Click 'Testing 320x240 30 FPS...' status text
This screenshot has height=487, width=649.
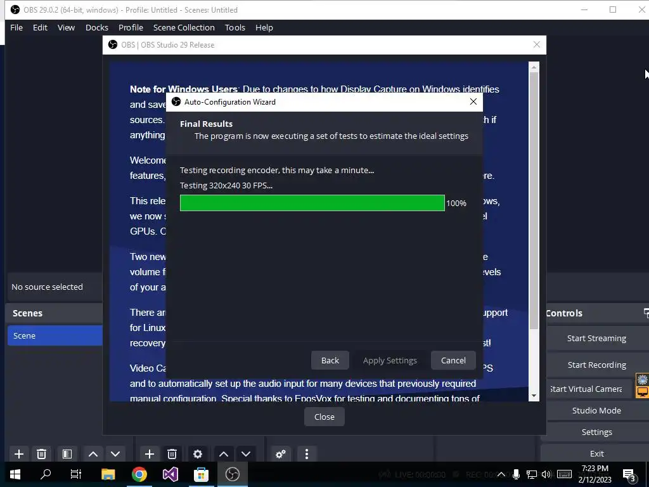(226, 186)
